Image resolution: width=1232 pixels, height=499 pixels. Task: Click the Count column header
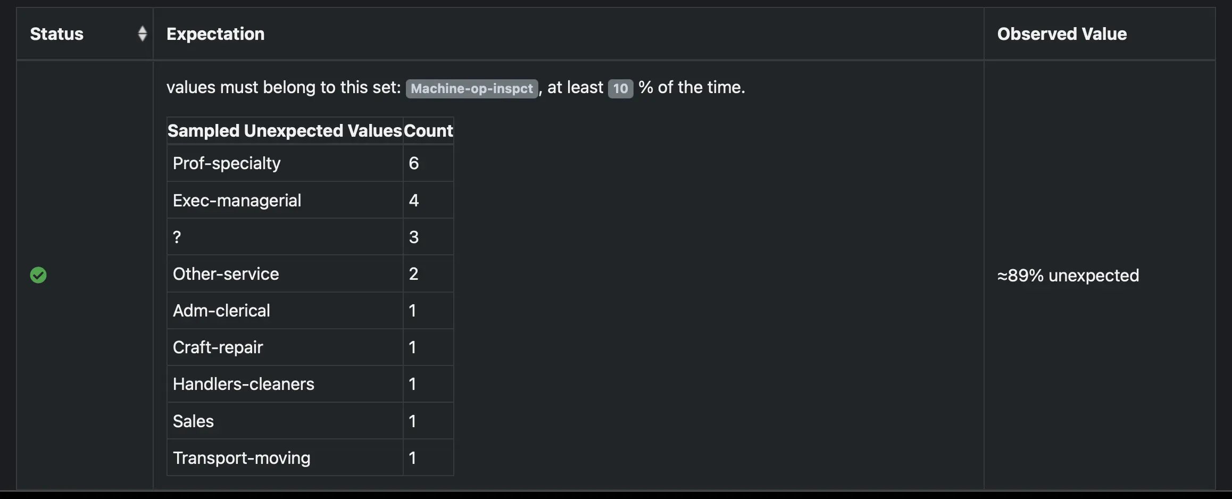click(428, 130)
